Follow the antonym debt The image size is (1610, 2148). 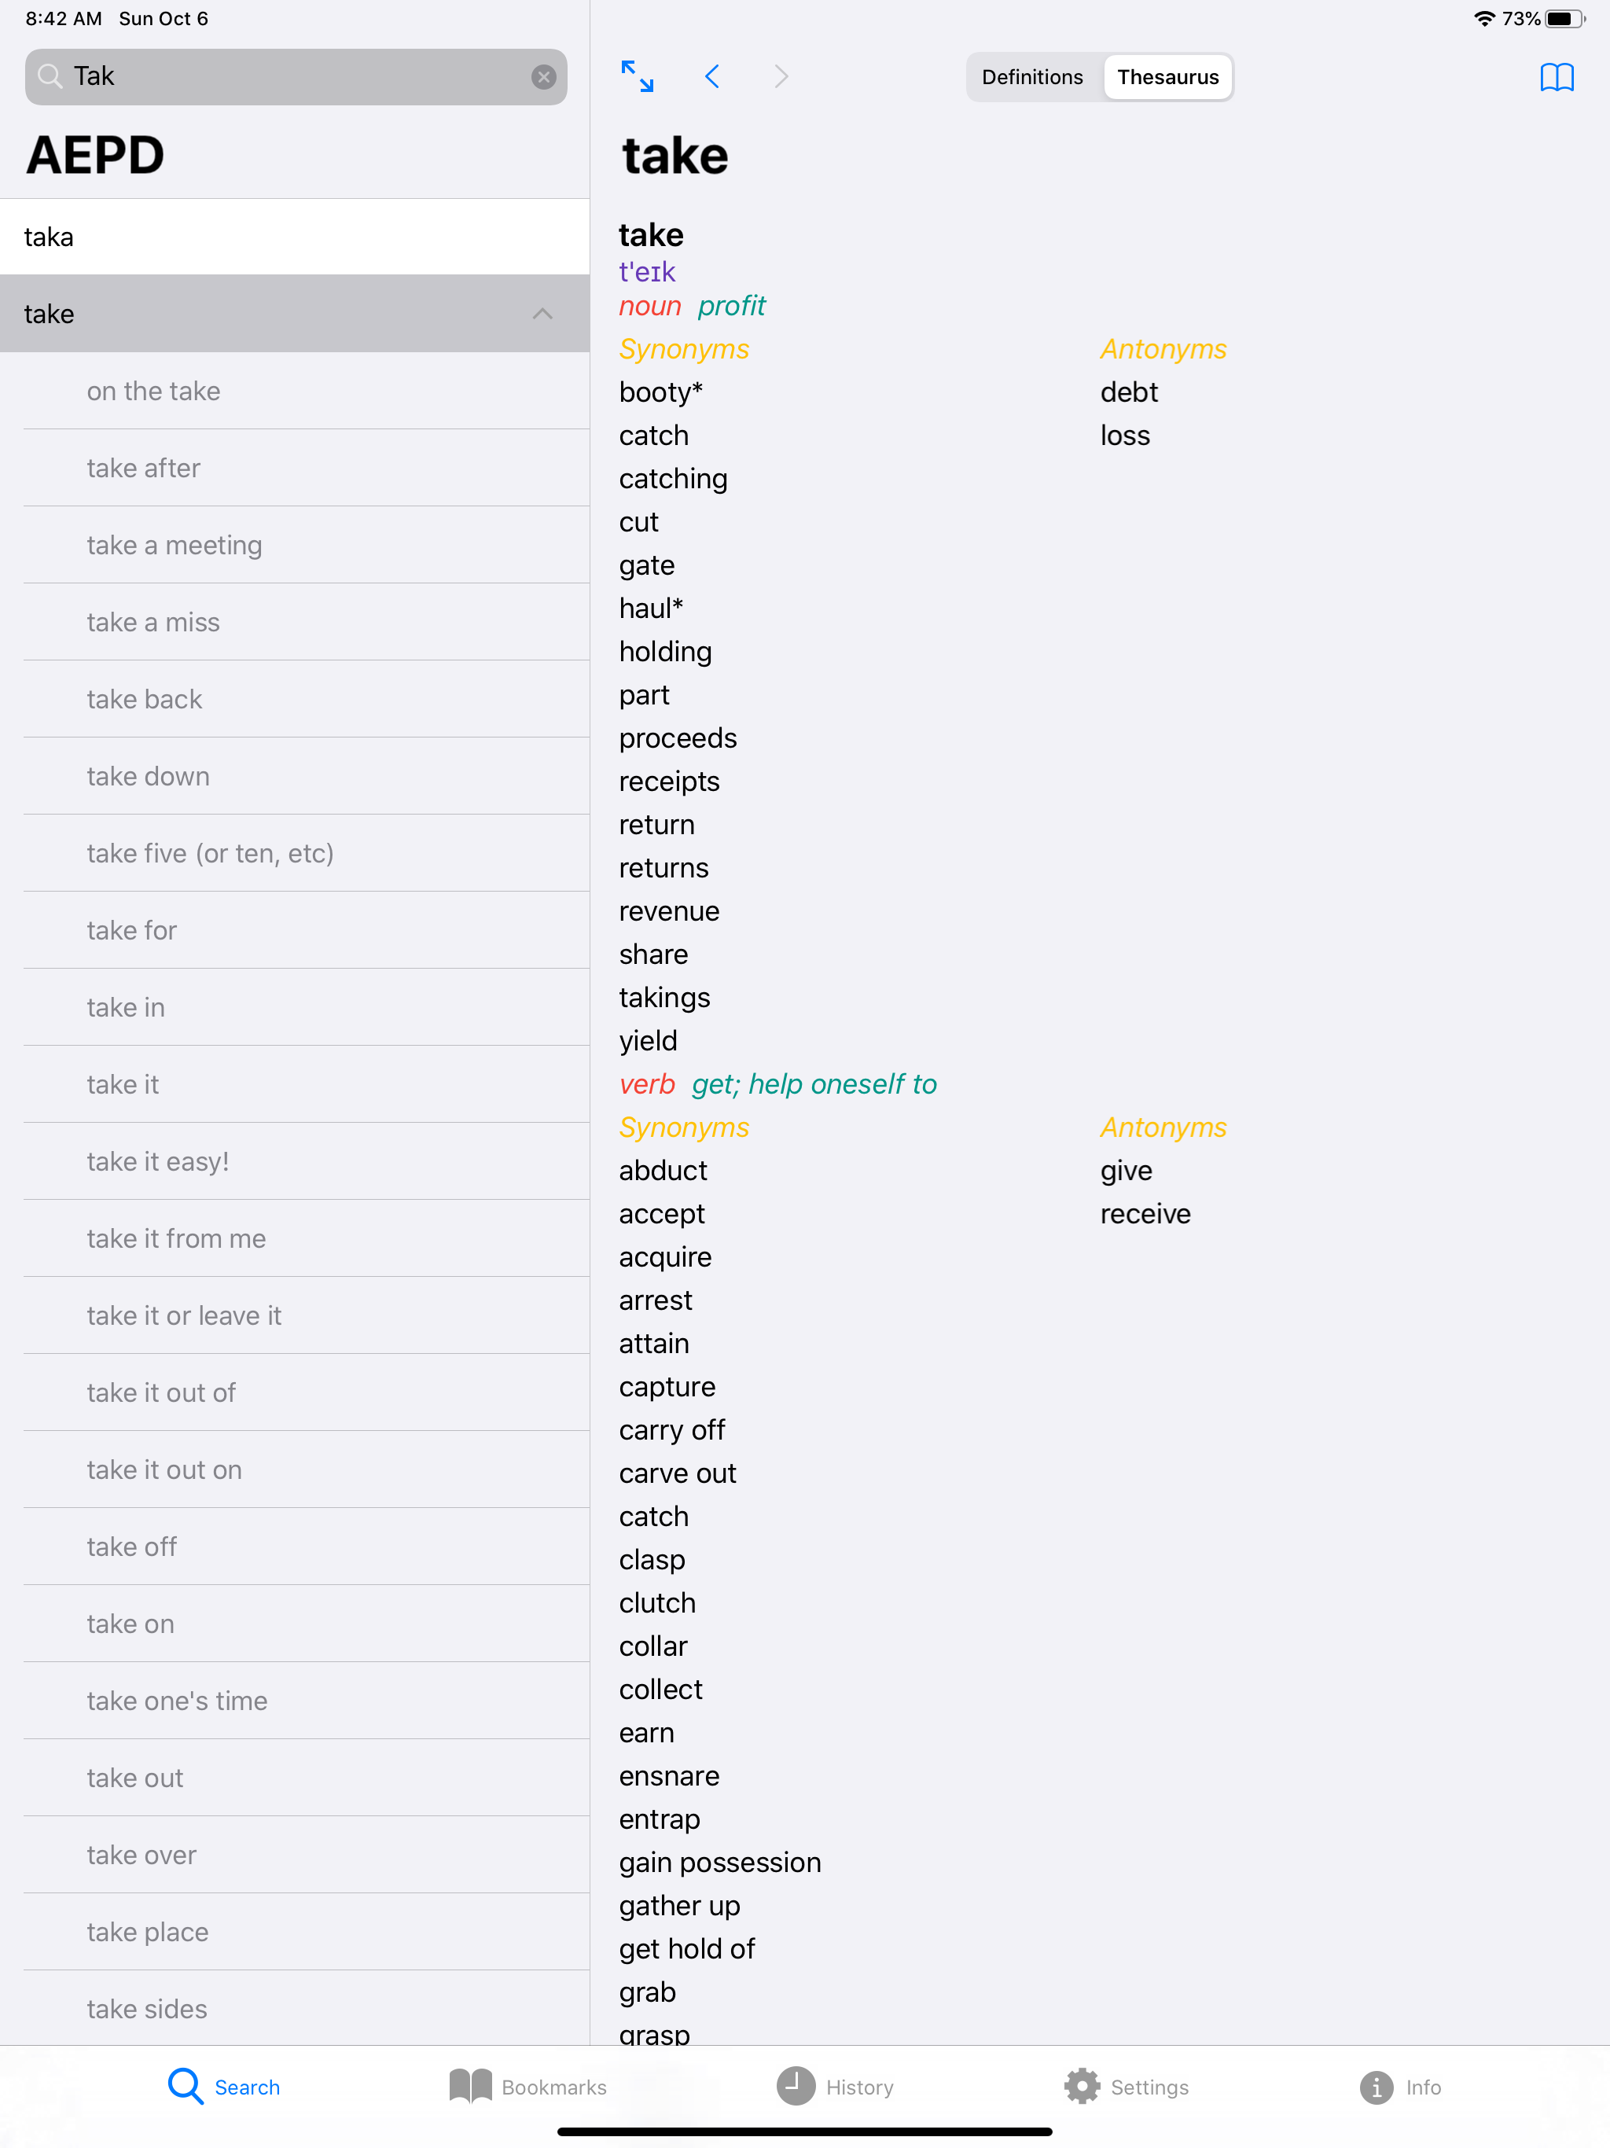[1128, 392]
